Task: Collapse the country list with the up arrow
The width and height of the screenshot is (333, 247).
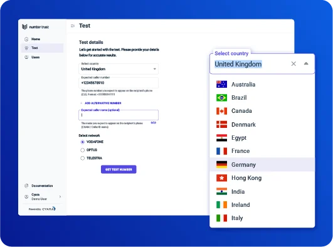Action: [x=306, y=63]
